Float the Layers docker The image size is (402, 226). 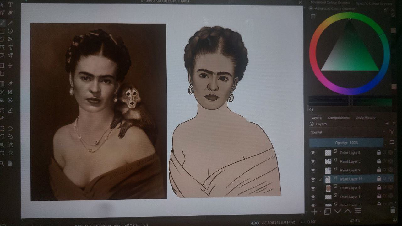tap(387, 124)
